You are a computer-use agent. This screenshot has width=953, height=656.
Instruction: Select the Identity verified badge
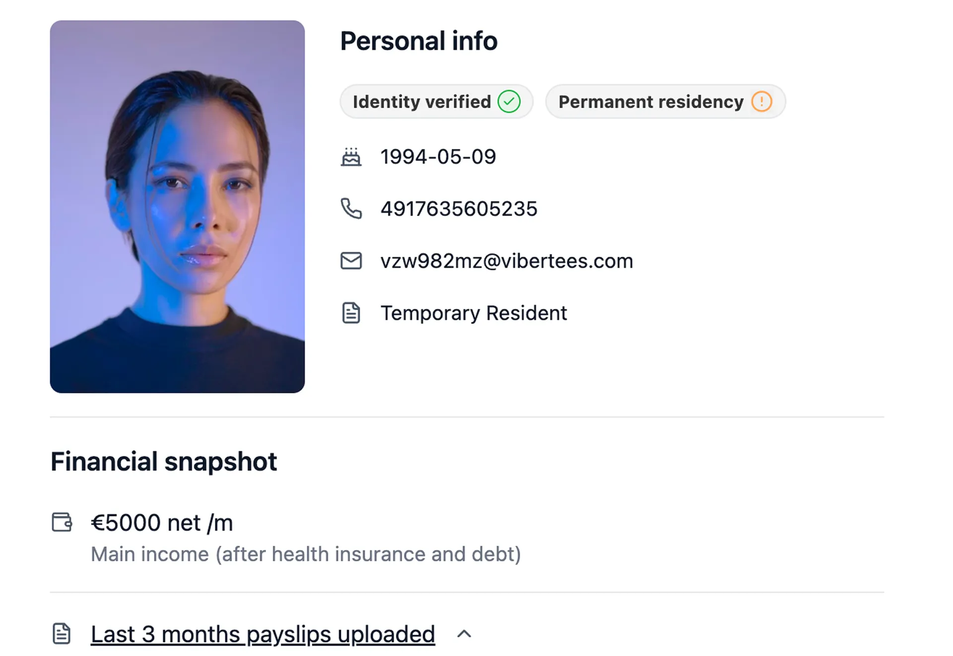click(x=436, y=102)
